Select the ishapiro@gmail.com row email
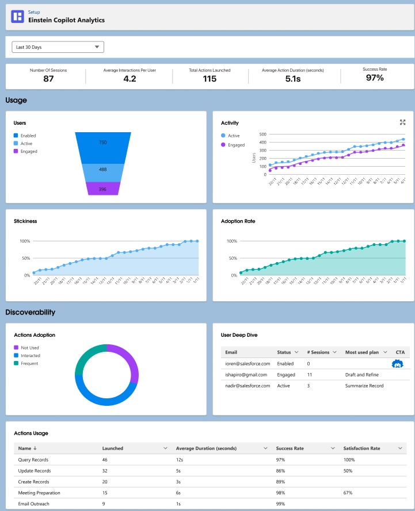Viewport: 415px width, 511px height. (246, 375)
